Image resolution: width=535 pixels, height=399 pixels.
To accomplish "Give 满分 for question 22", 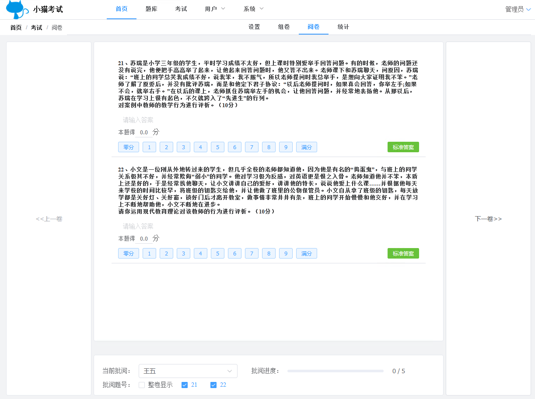I will [x=307, y=253].
